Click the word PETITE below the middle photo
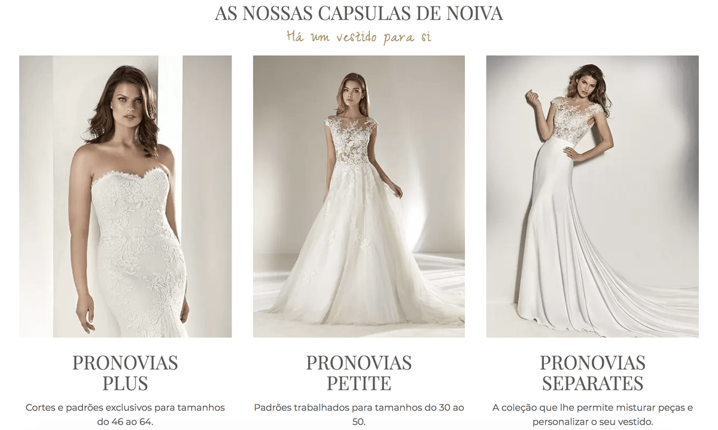 (x=359, y=383)
